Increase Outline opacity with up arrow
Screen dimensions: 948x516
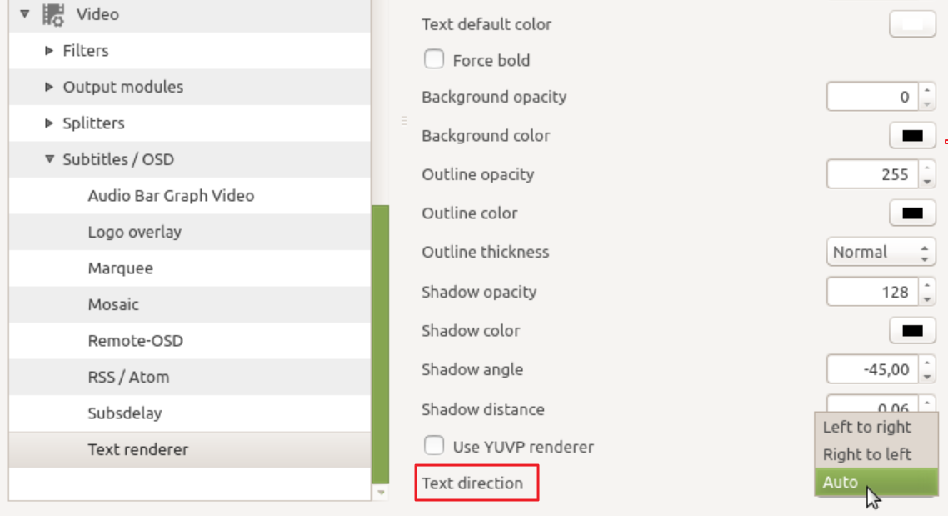tap(927, 168)
